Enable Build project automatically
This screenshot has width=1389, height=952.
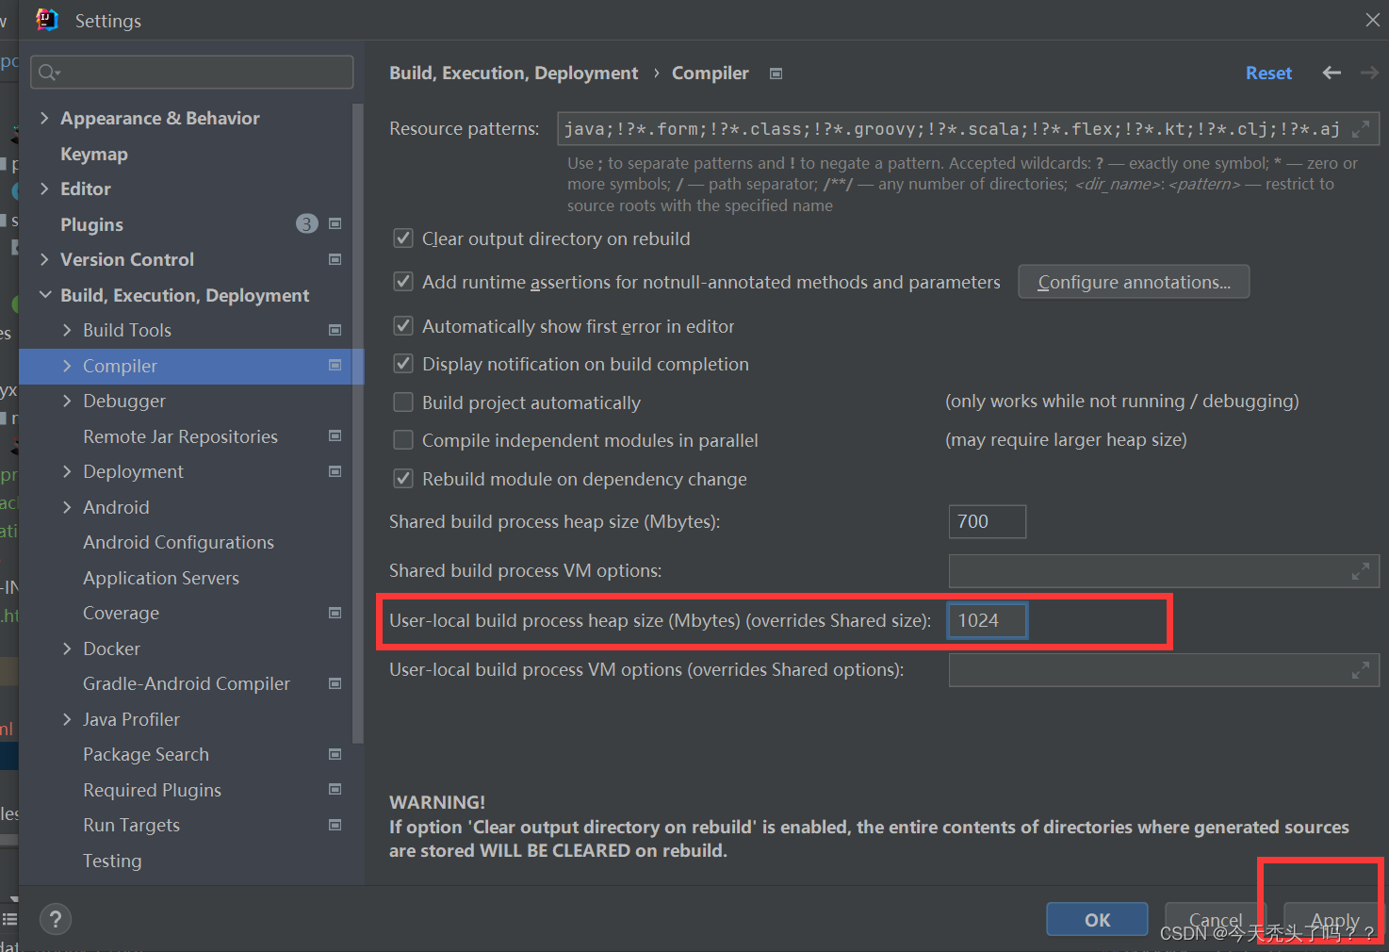403,402
